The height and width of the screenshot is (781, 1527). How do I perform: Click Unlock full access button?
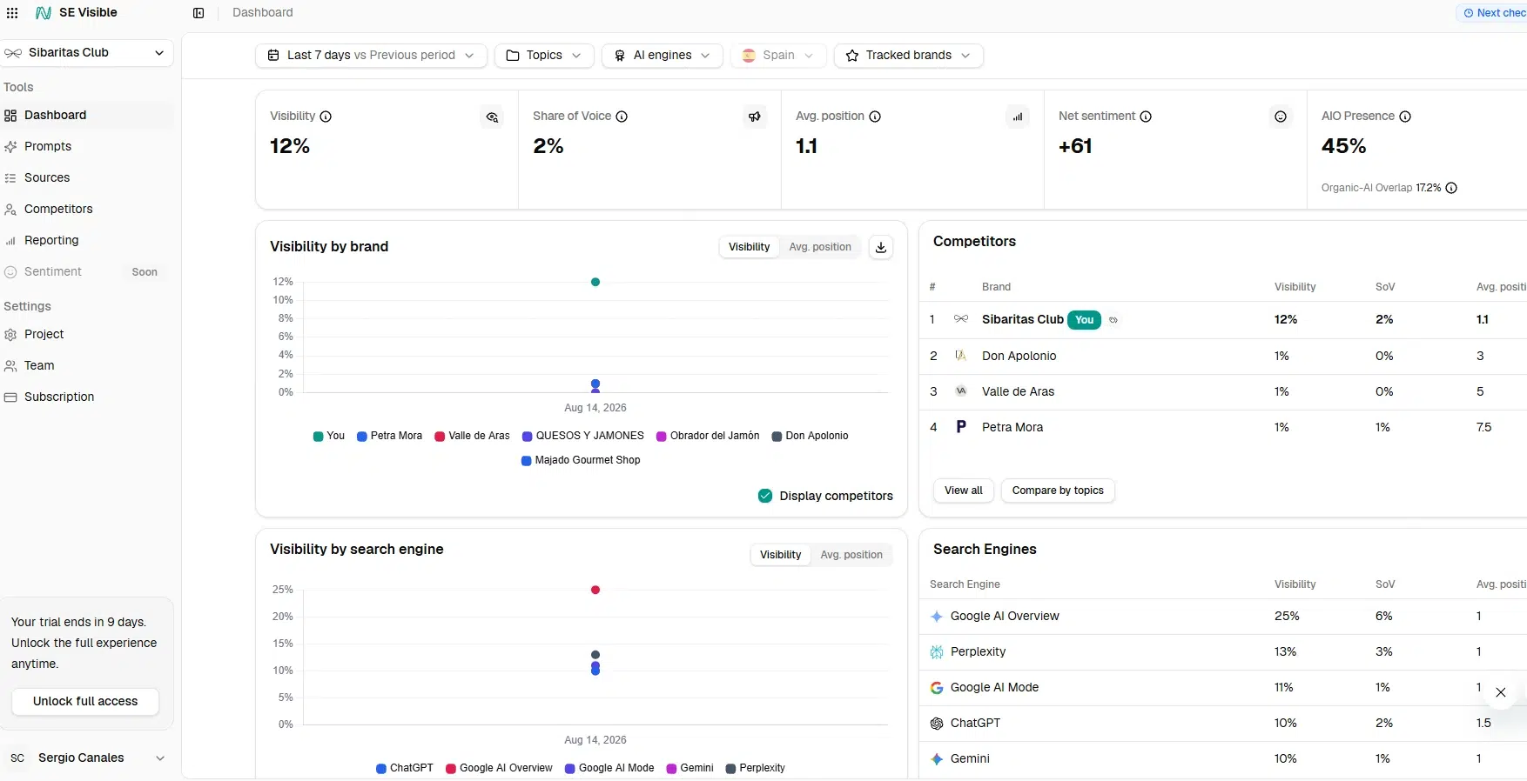[85, 702]
